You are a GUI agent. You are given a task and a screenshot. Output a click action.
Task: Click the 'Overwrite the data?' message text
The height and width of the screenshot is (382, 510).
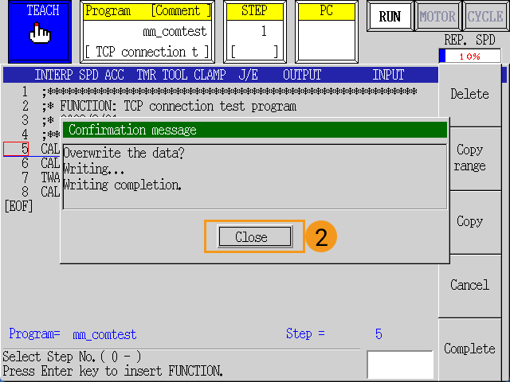click(124, 153)
